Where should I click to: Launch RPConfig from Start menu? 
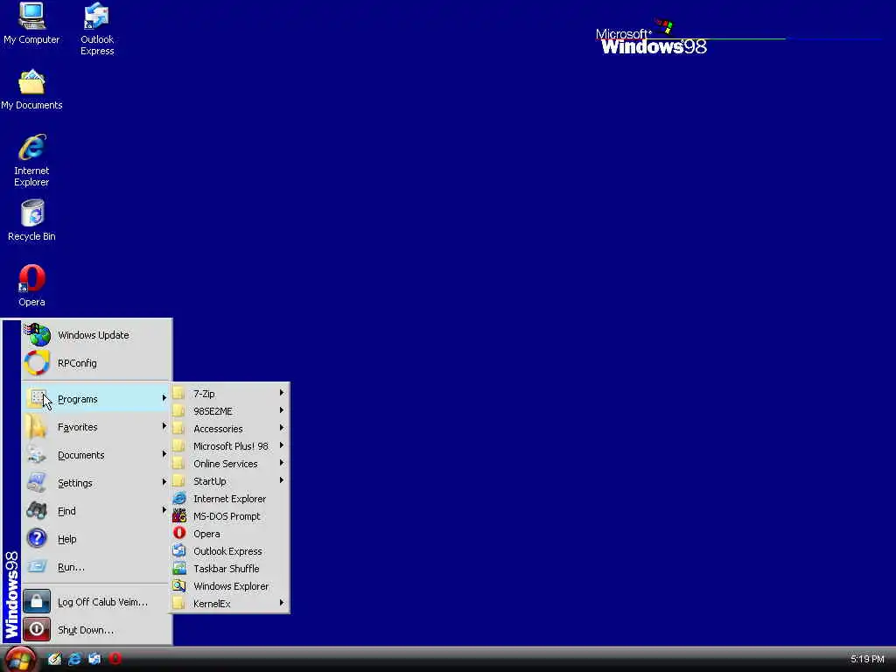pyautogui.click(x=96, y=363)
